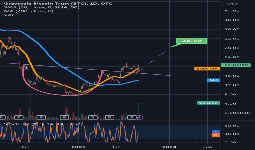Click the 2024 label on the time axis
This screenshot has height=150, width=255.
169,147
